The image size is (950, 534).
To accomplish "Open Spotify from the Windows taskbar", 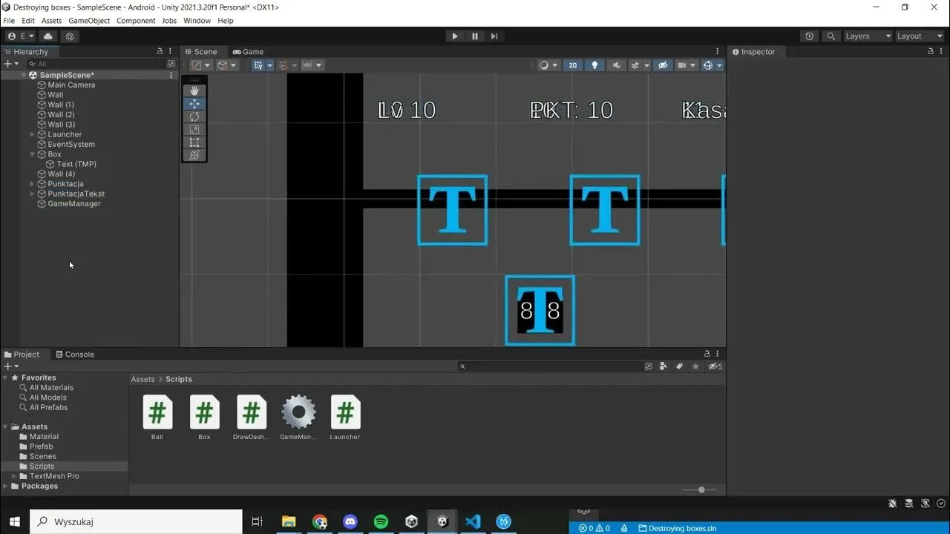I will 381,521.
